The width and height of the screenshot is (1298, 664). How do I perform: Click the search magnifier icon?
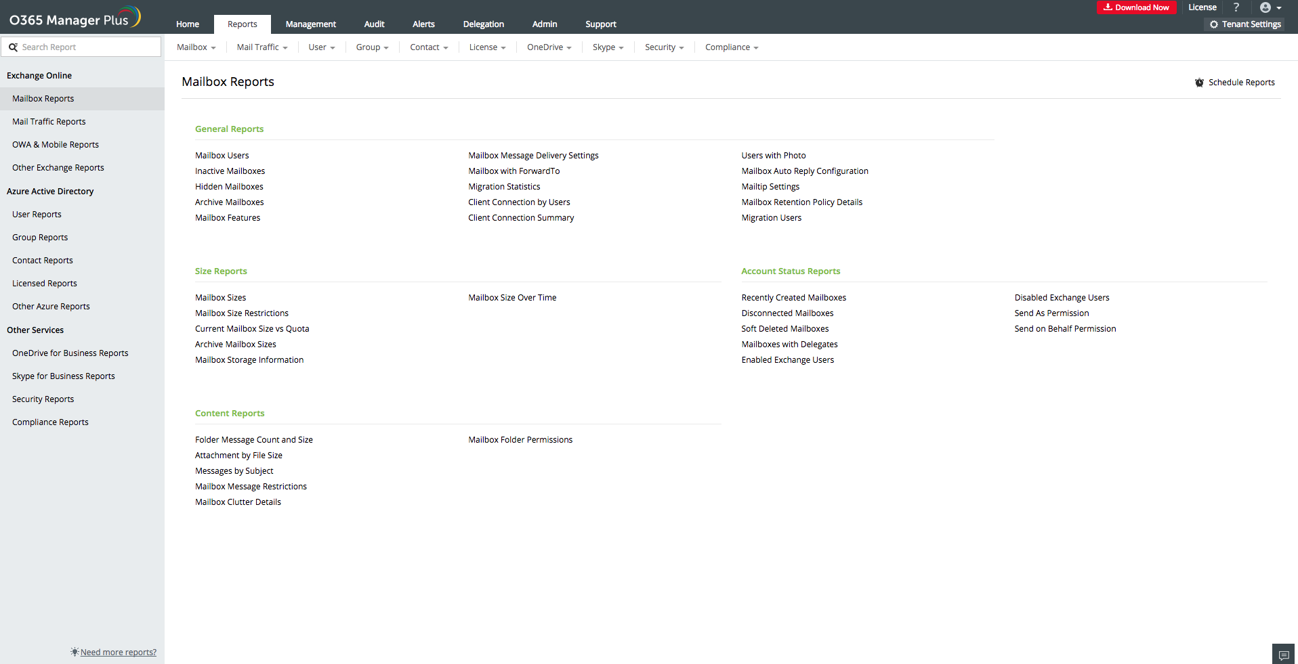point(13,47)
